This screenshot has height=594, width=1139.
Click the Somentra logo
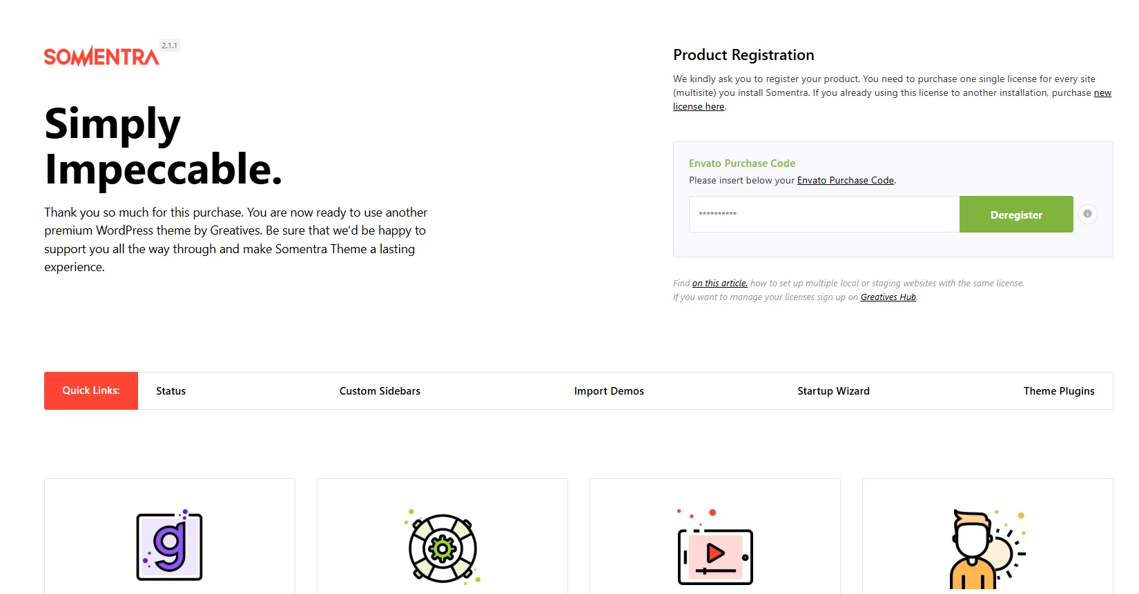tap(101, 57)
